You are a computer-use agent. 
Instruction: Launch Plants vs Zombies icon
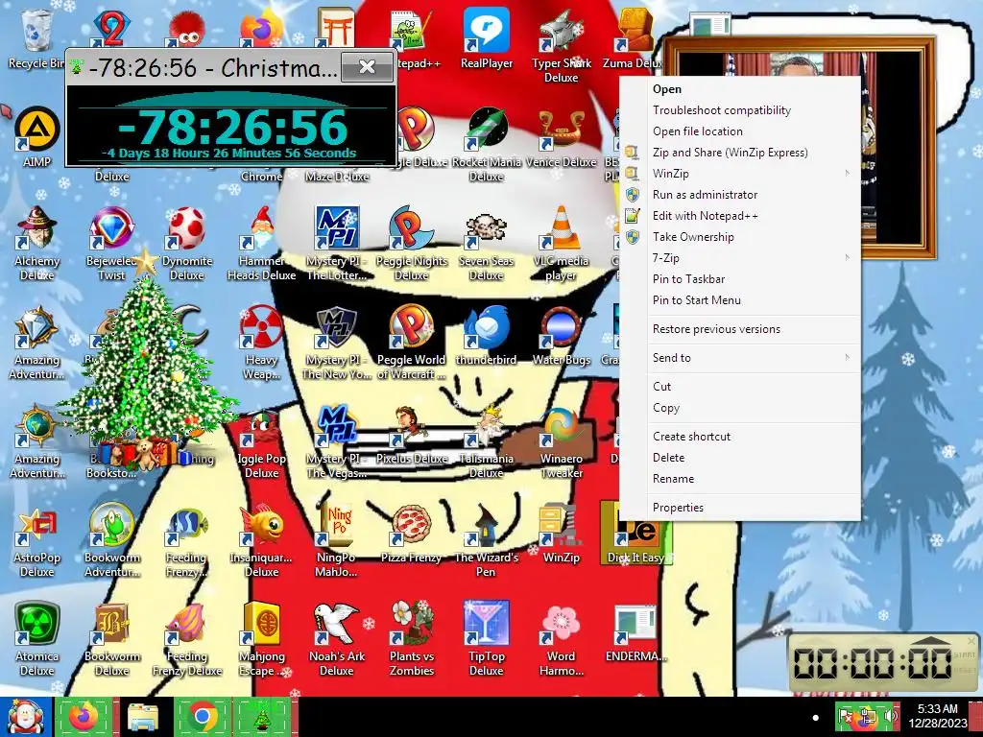coord(411,638)
